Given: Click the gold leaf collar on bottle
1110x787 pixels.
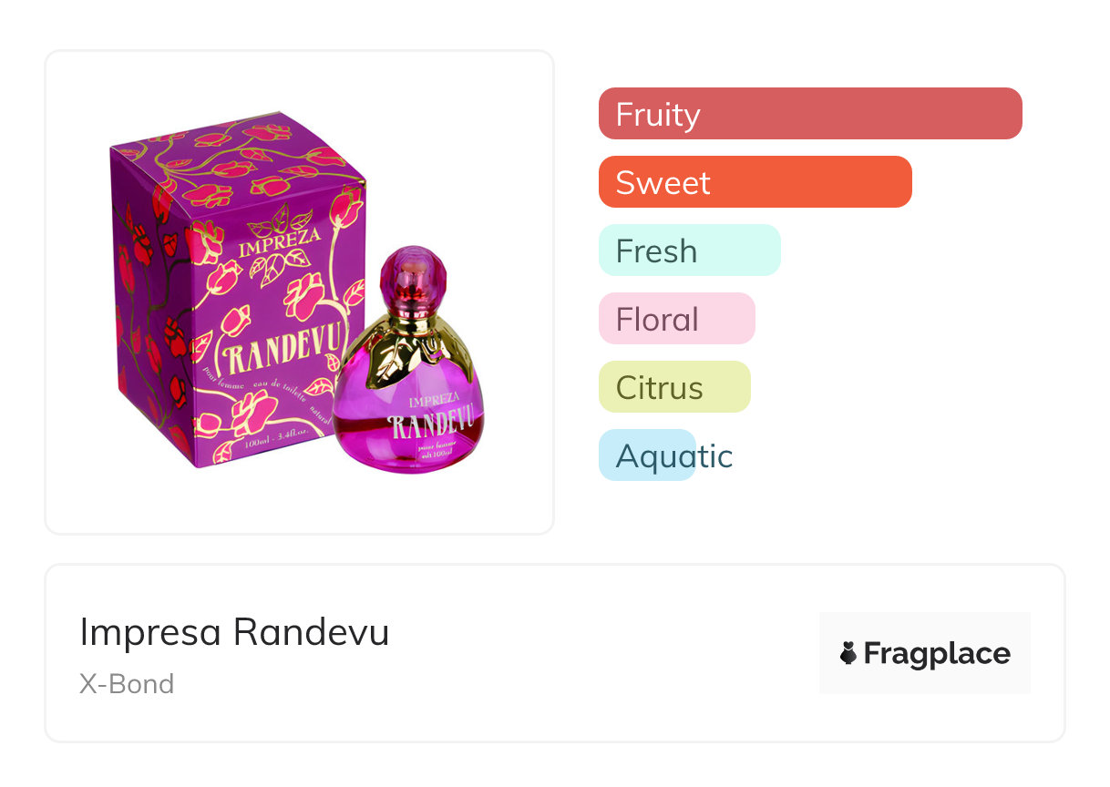Looking at the screenshot, I should tap(407, 351).
